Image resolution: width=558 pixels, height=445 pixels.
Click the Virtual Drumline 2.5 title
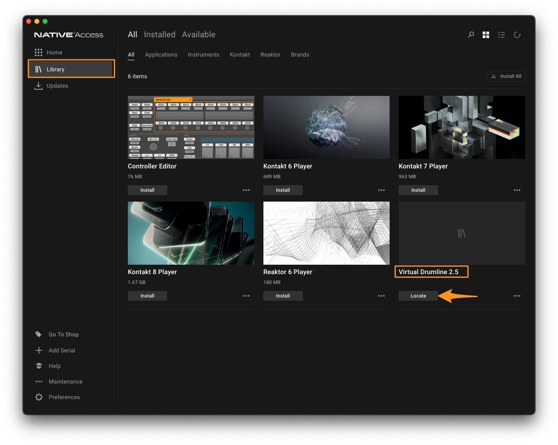coord(429,272)
